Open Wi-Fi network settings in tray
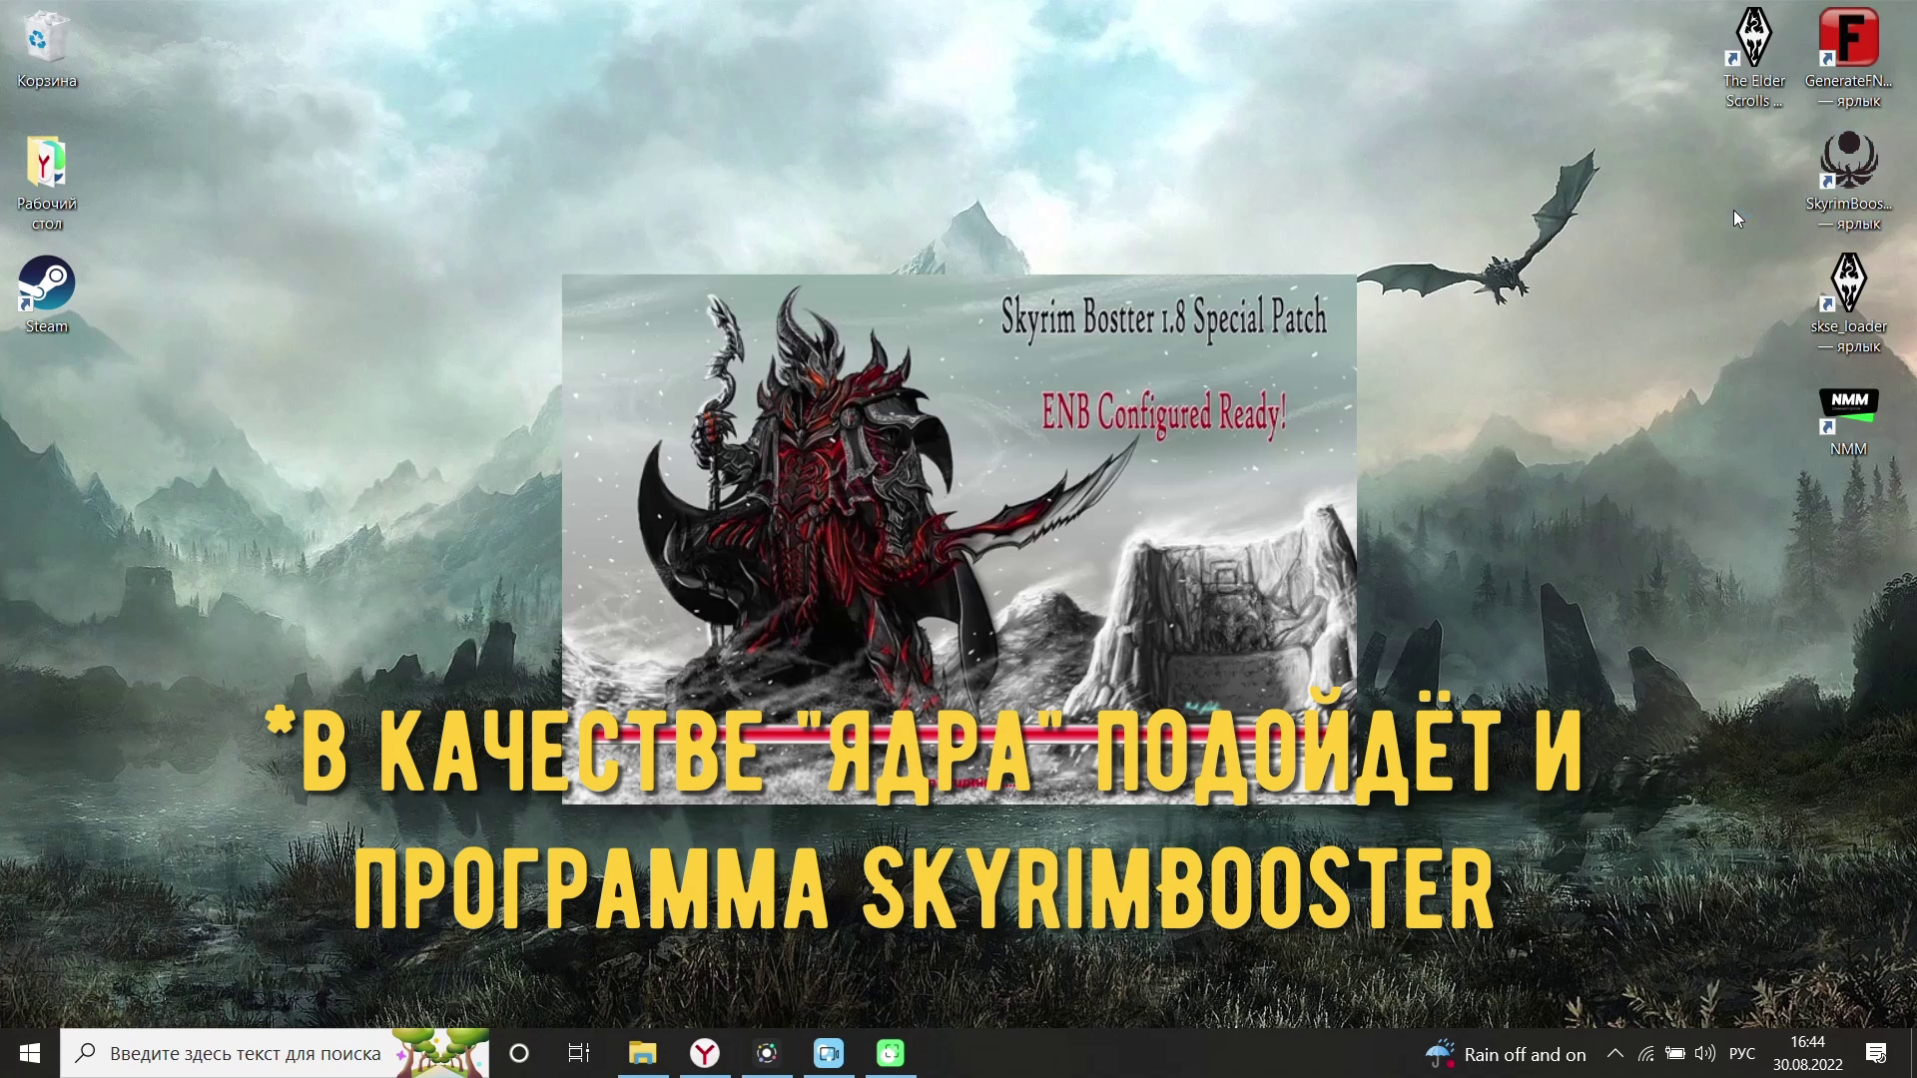1917x1078 pixels. pyautogui.click(x=1645, y=1054)
